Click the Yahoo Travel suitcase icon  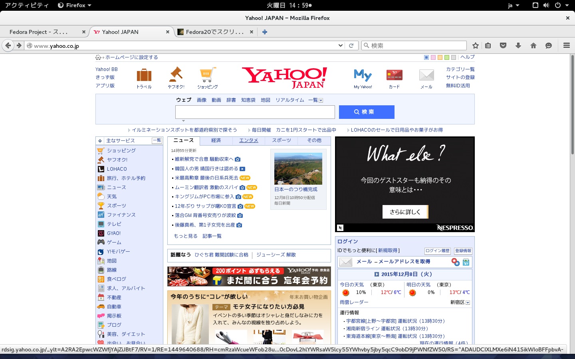click(144, 75)
